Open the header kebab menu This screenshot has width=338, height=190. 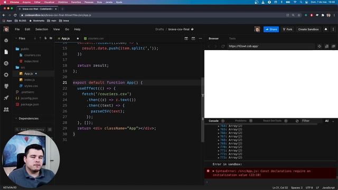tap(333, 30)
